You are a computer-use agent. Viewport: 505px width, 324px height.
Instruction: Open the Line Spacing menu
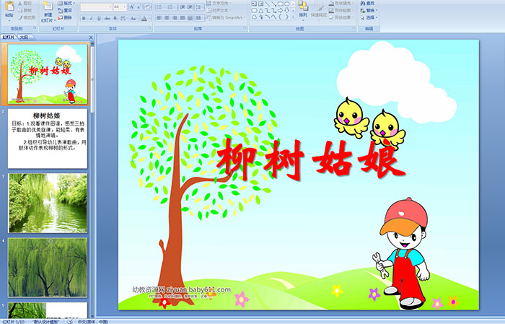pos(199,6)
